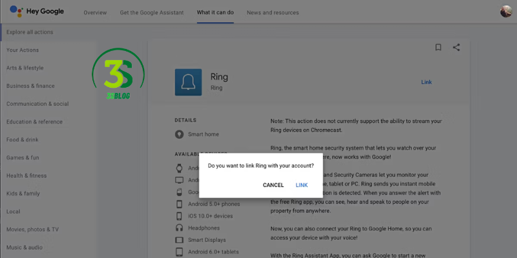Open the Overview tab
Image resolution: width=517 pixels, height=258 pixels.
click(x=95, y=13)
